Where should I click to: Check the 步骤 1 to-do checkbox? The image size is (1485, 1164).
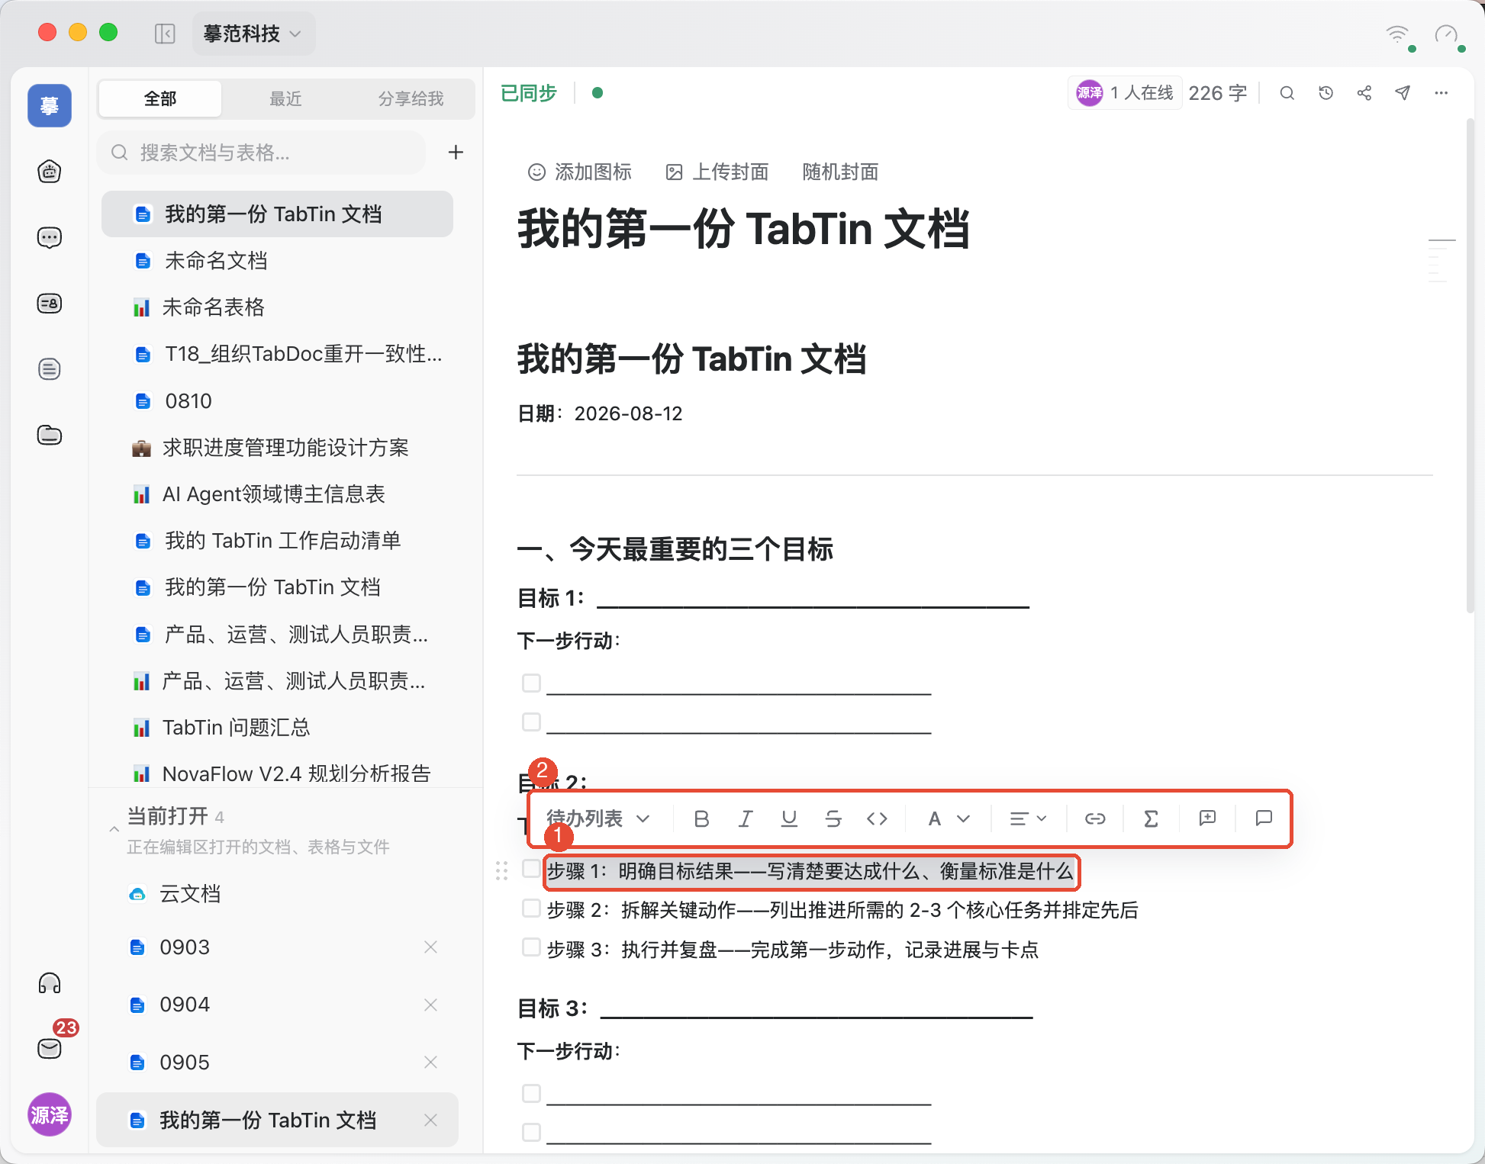click(x=531, y=868)
